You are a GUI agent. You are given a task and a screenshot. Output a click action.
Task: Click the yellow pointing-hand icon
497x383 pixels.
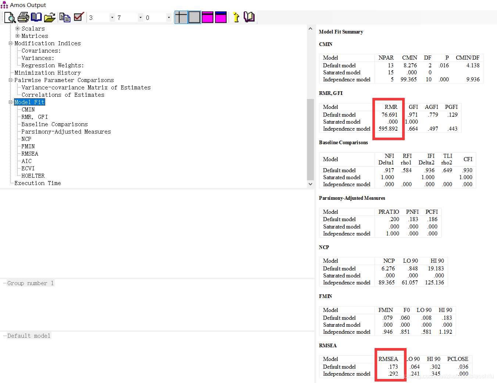pyautogui.click(x=236, y=17)
